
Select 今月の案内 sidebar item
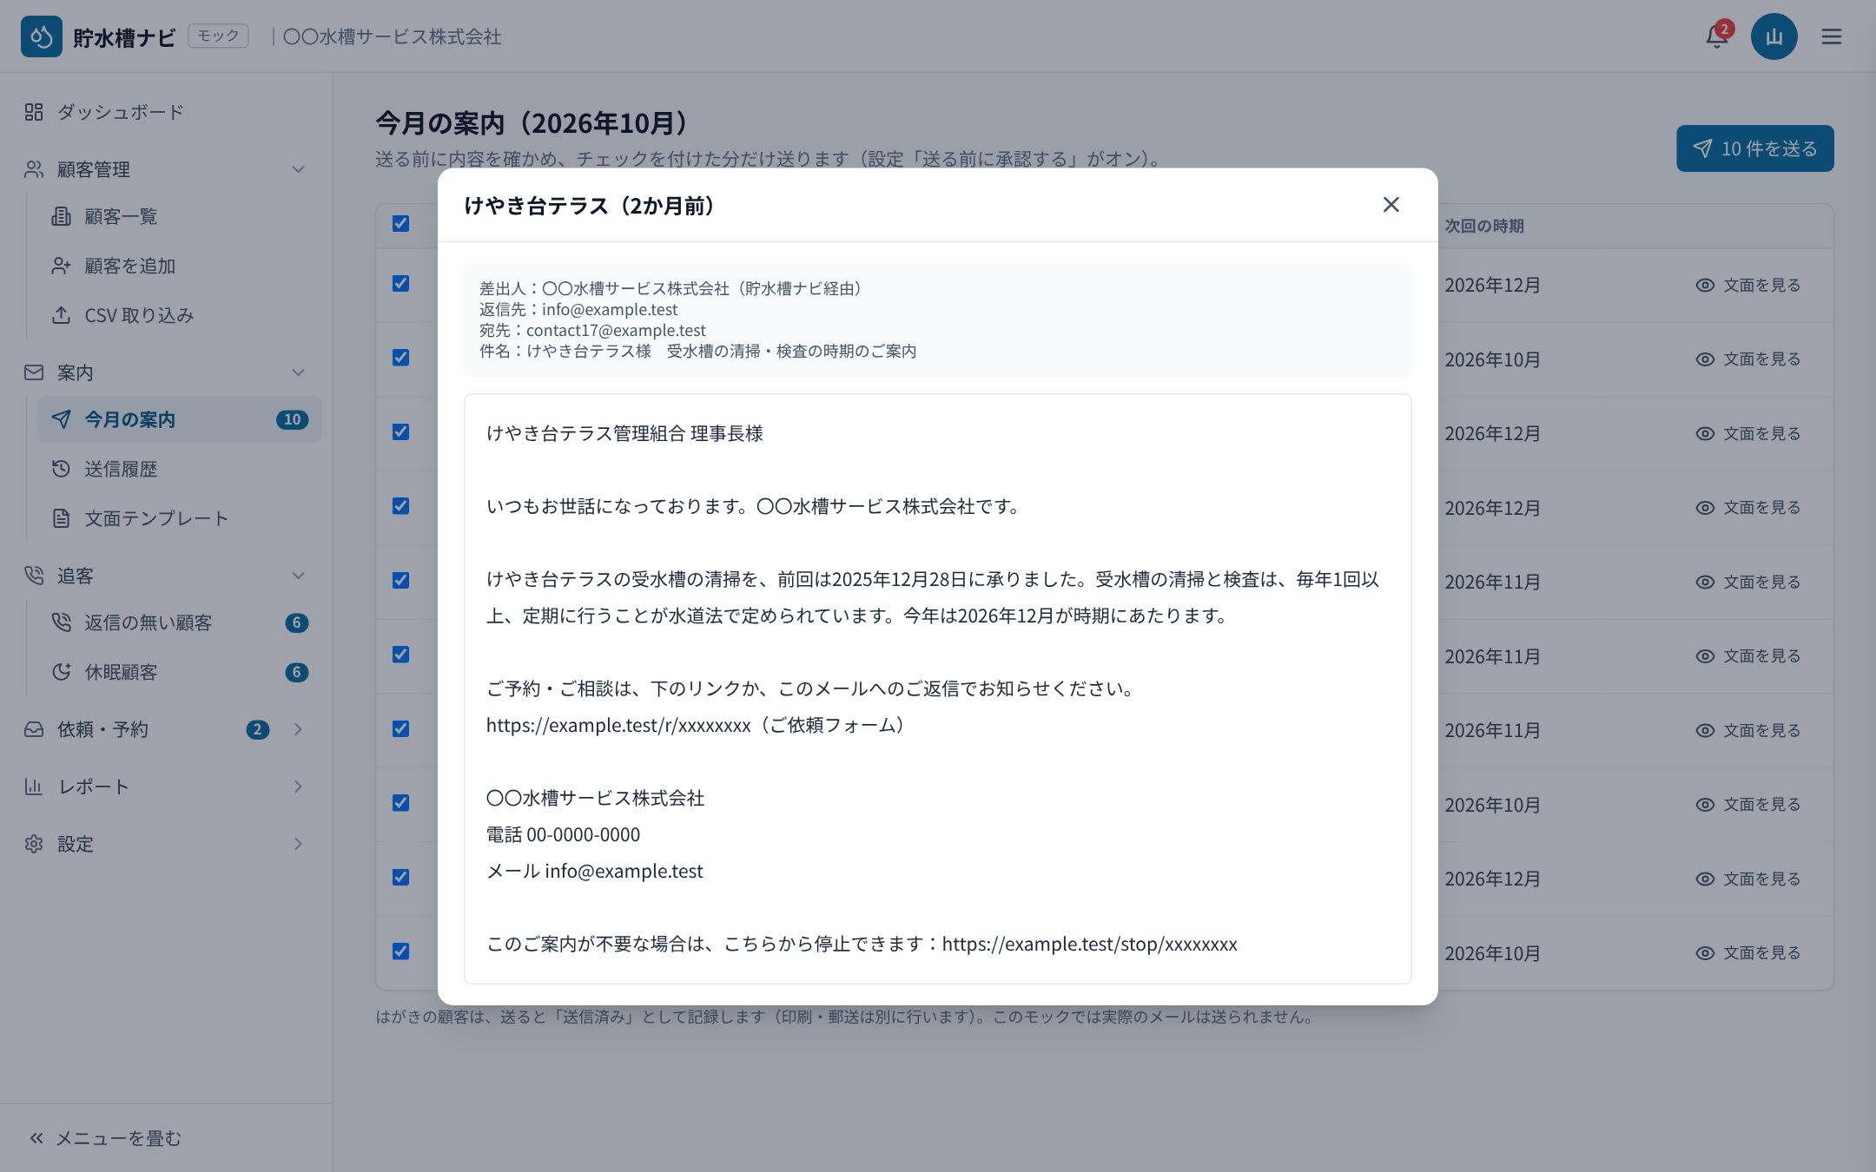tap(179, 419)
